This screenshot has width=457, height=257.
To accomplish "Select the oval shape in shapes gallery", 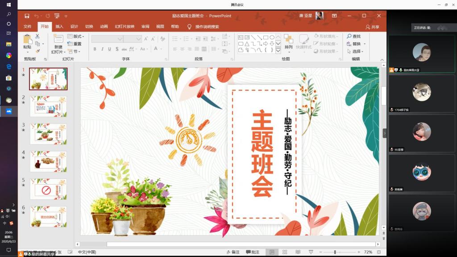I will coord(272,37).
